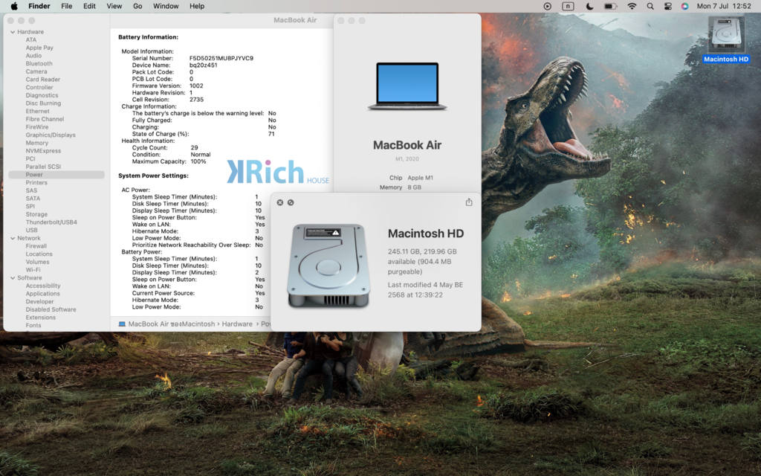
Task: Select Printers in the sidebar
Action: pyautogui.click(x=36, y=183)
